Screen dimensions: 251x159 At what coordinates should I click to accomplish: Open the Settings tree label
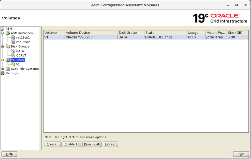(x=12, y=73)
